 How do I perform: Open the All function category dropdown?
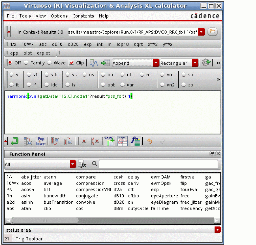coord(73,164)
